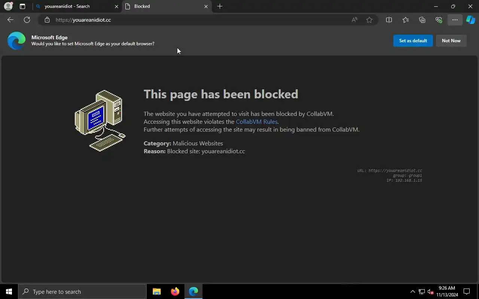
Task: Restore down the Edge window
Action: (453, 6)
